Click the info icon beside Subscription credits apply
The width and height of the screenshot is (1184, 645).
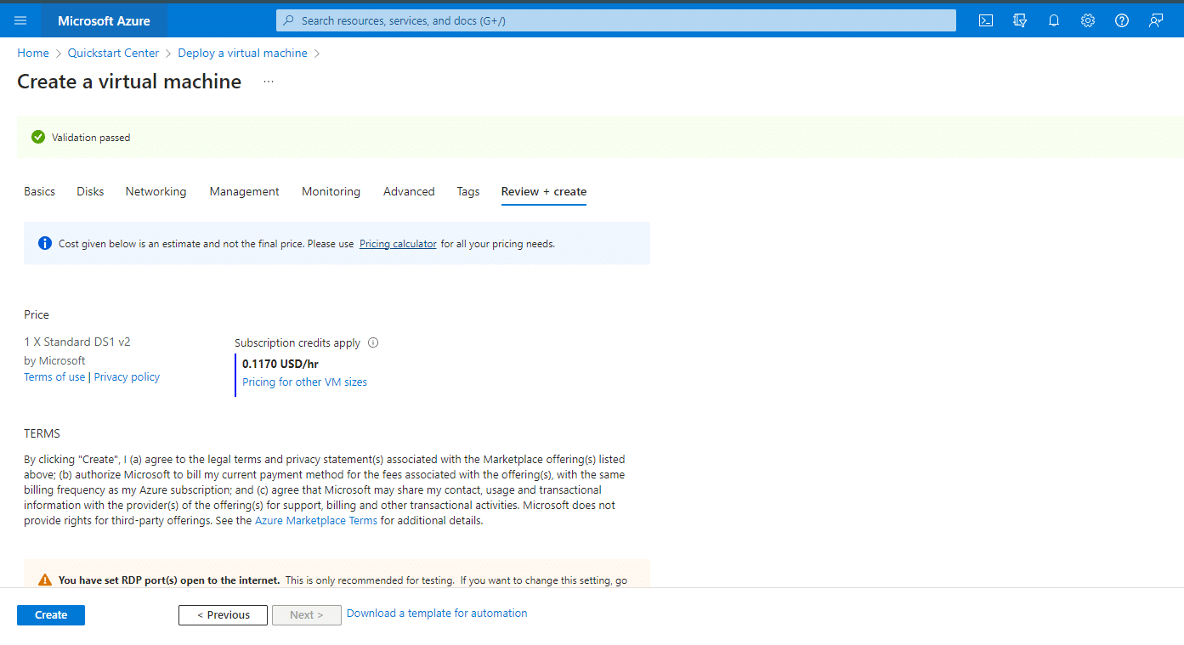pyautogui.click(x=373, y=342)
